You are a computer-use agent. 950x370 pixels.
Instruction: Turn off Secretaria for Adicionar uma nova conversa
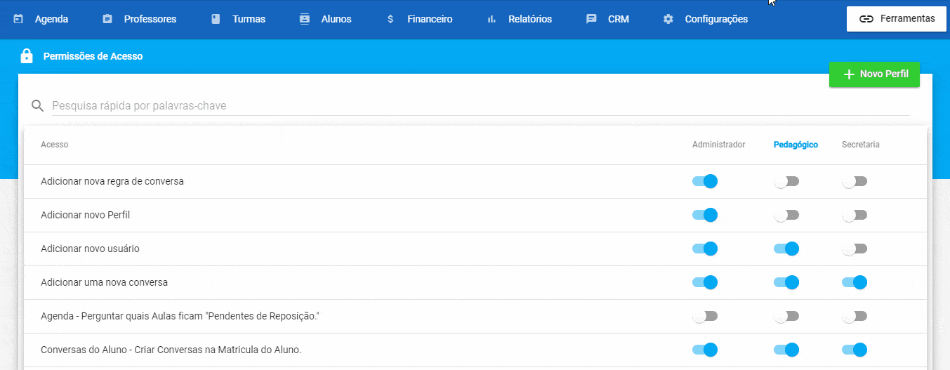[855, 282]
